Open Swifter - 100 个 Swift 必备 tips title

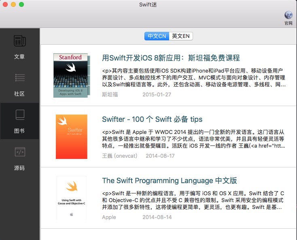tap(152, 119)
